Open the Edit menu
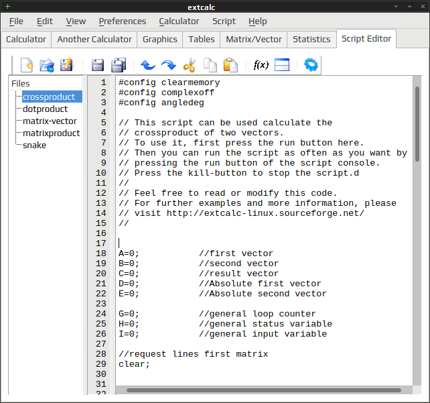This screenshot has height=403, width=430. click(x=45, y=21)
